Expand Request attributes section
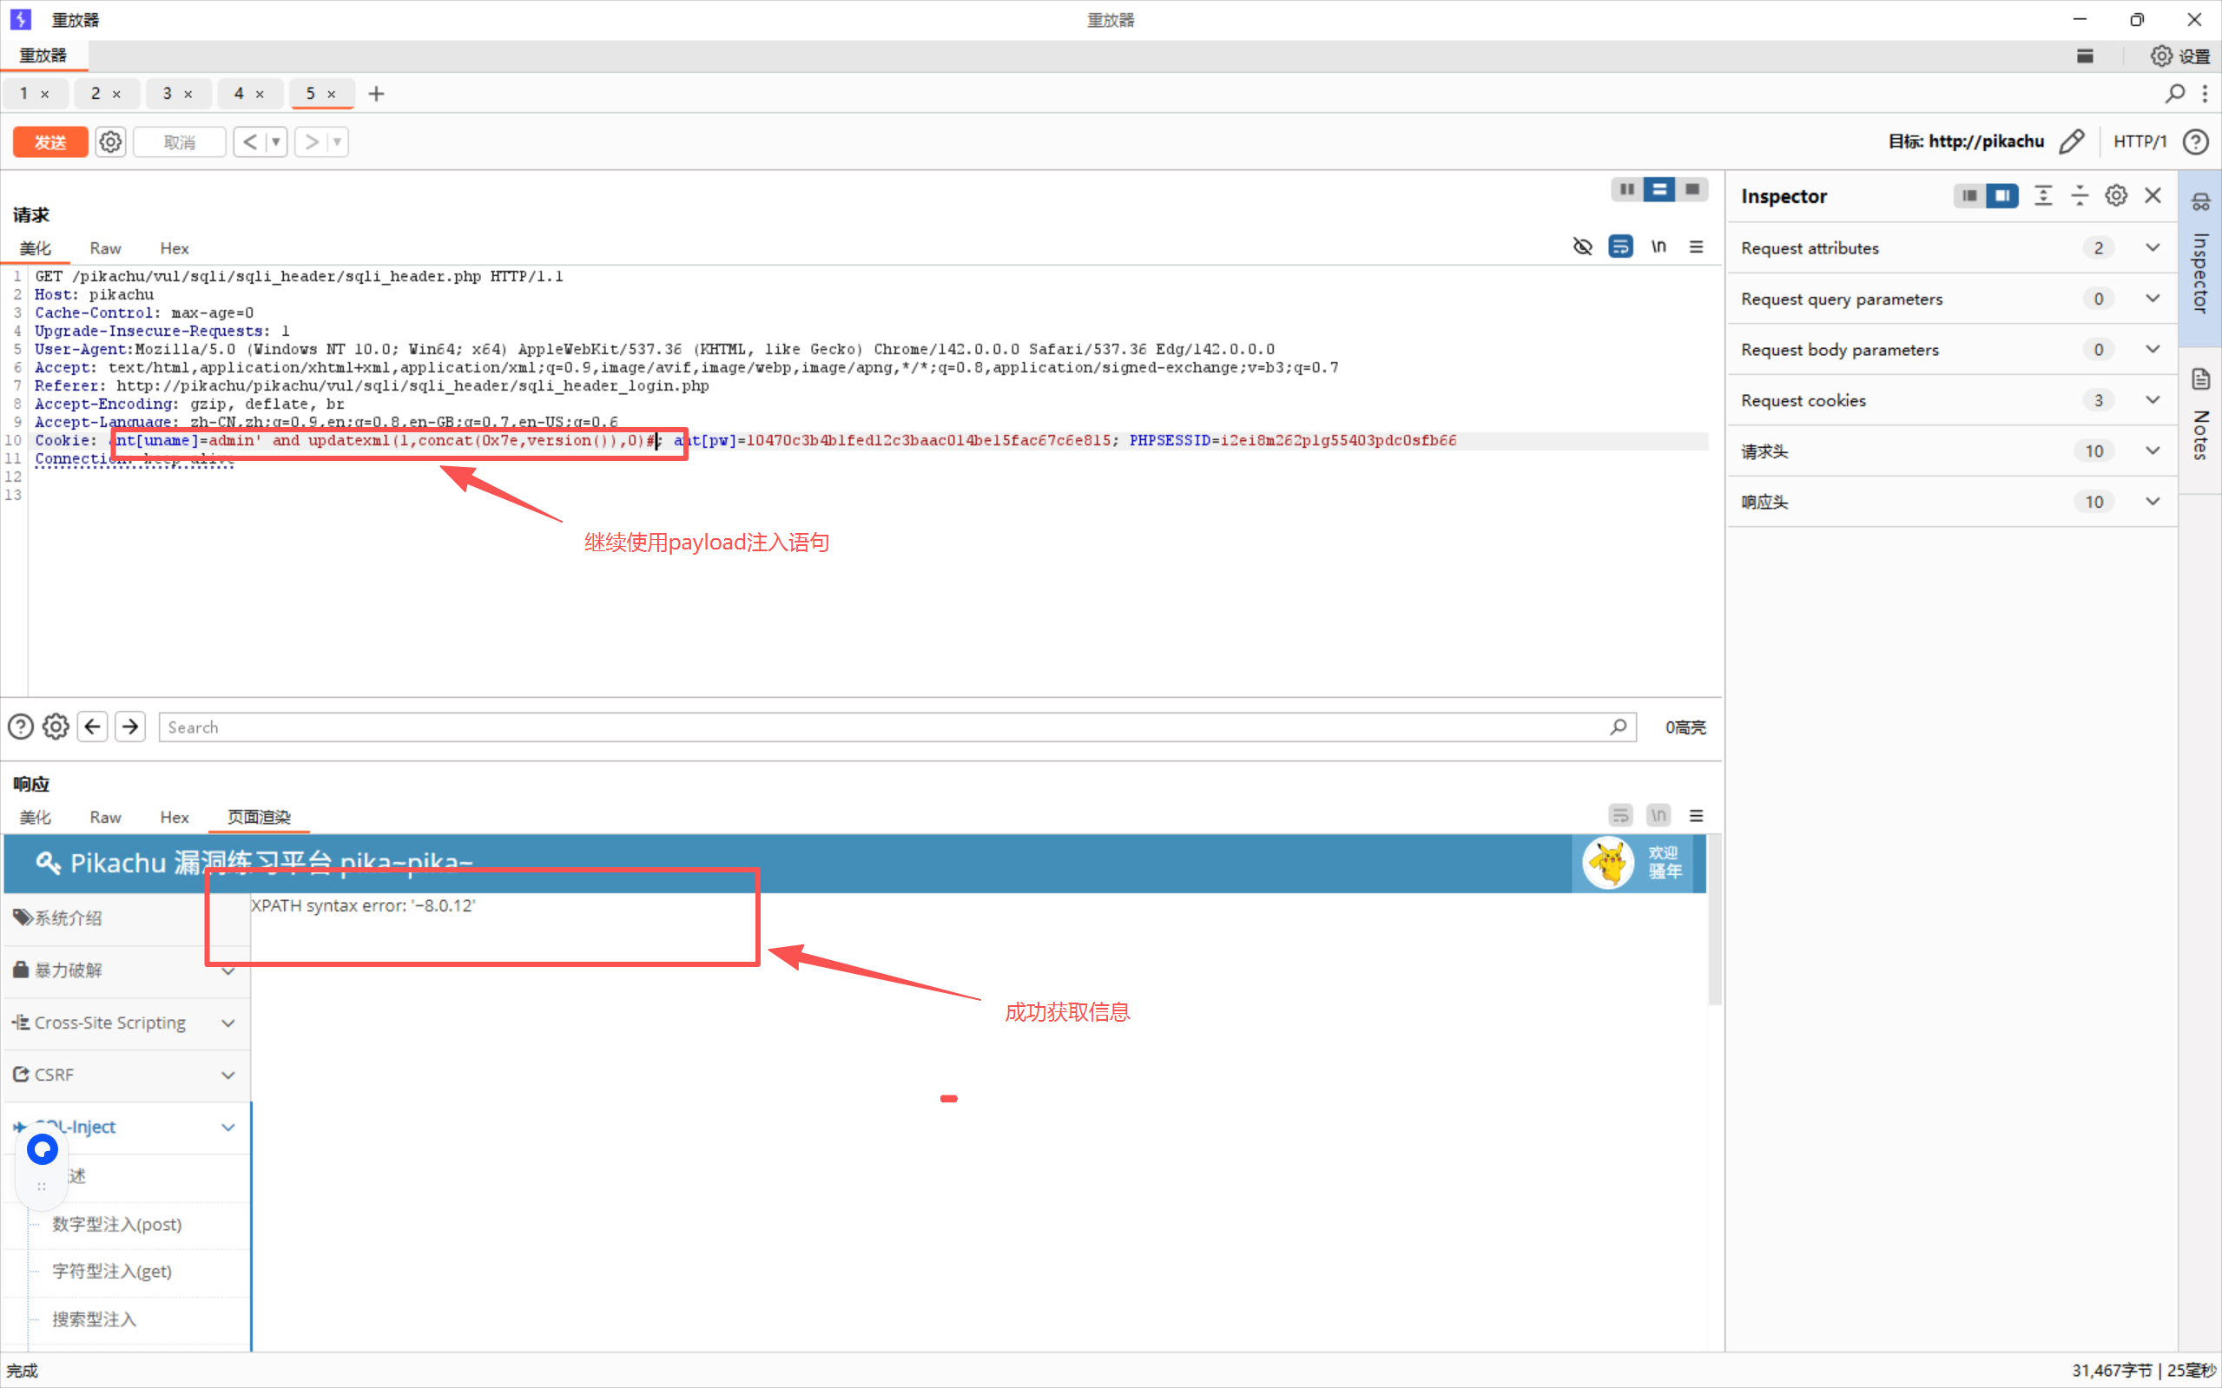Image resolution: width=2222 pixels, height=1388 pixels. coord(2153,248)
